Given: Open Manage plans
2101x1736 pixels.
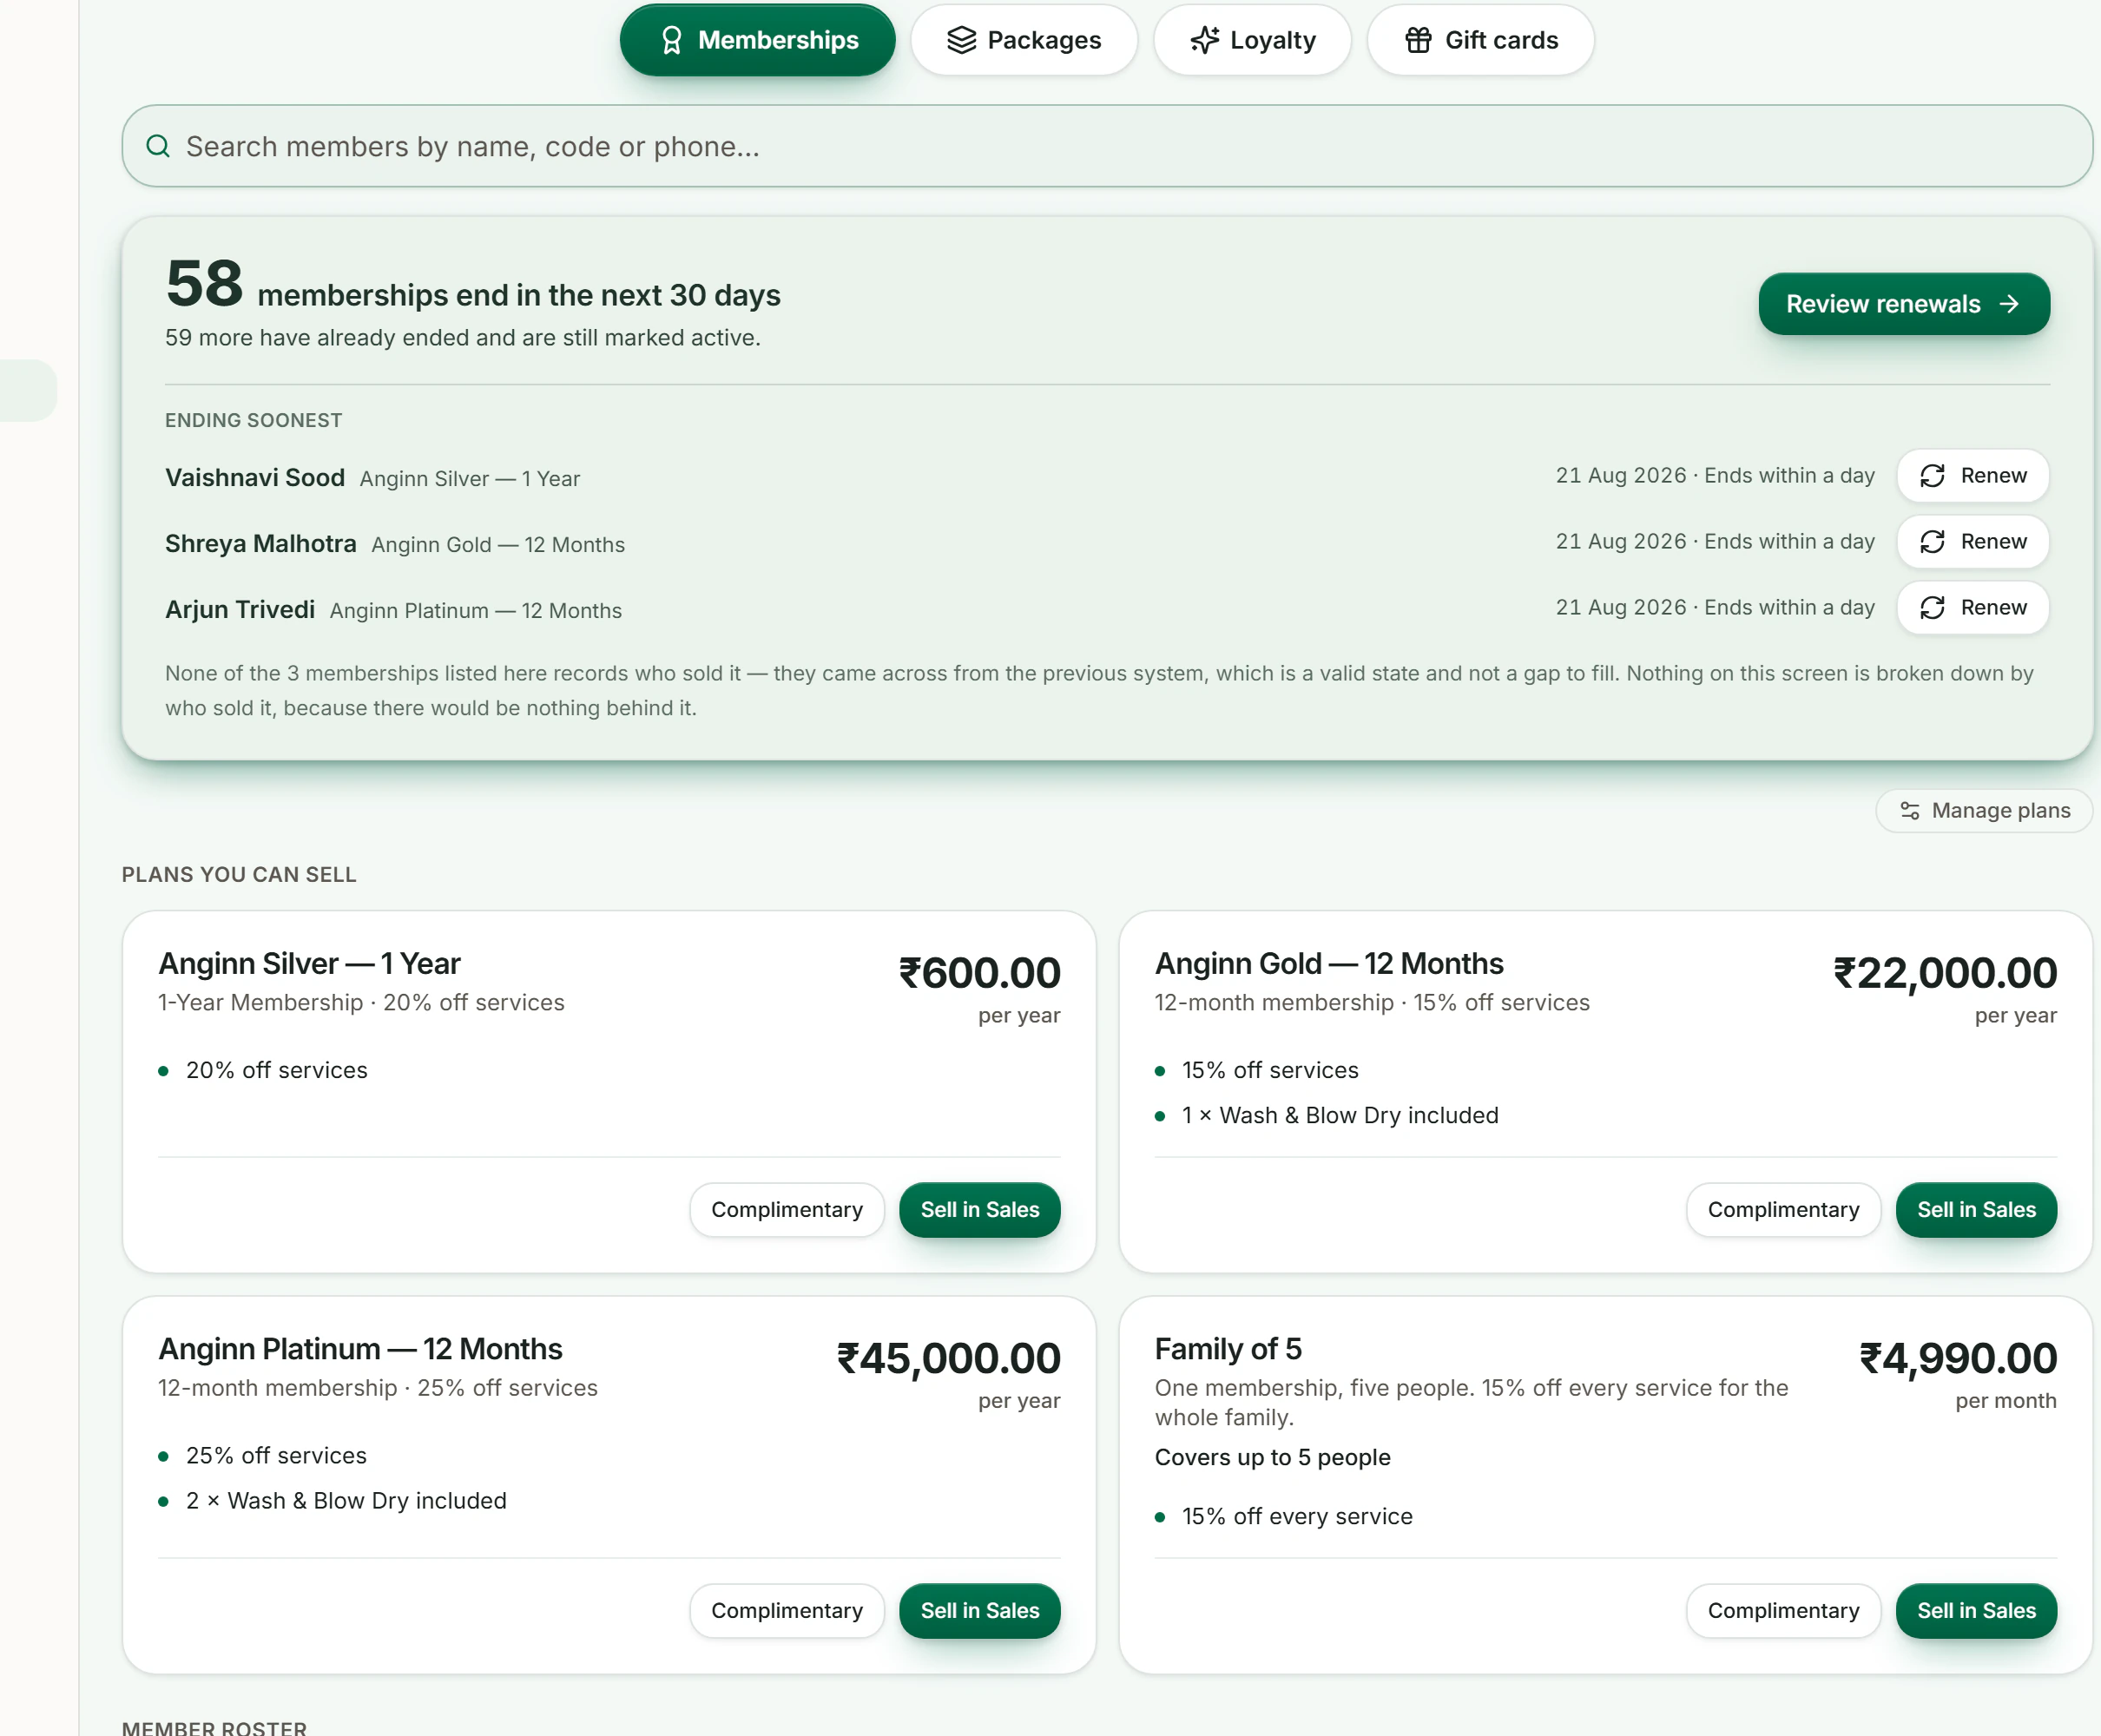Looking at the screenshot, I should coord(1984,811).
